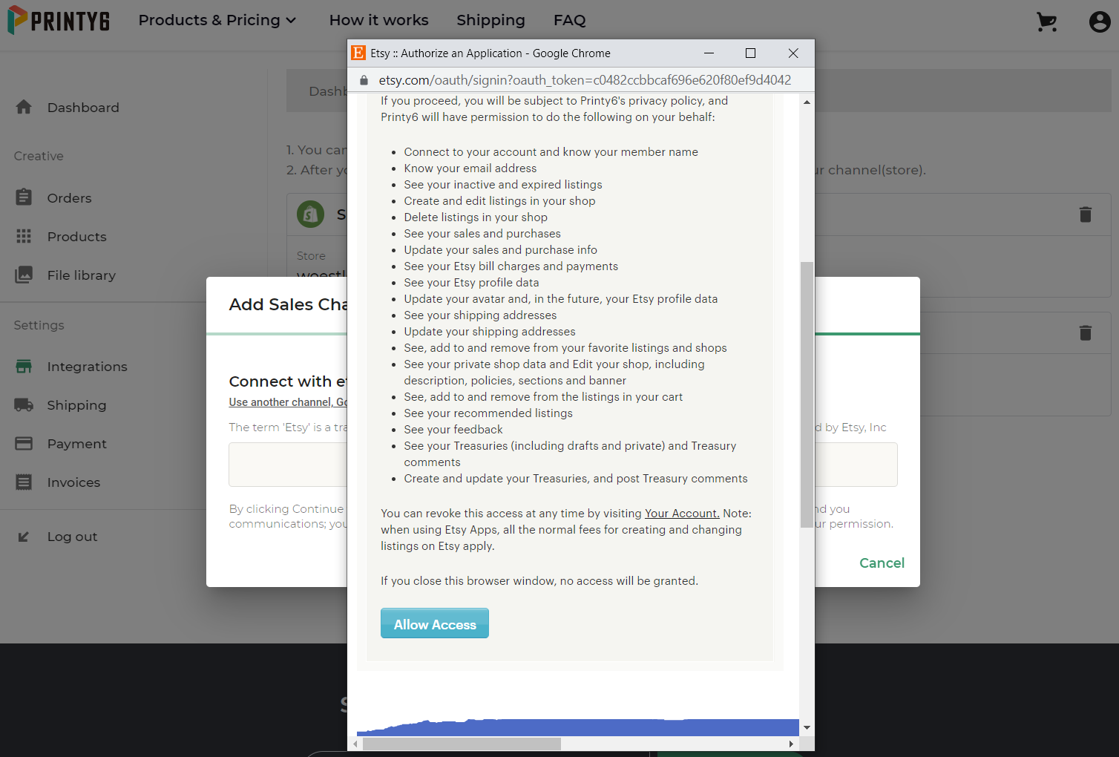Click the File library image icon
Screen dimensions: 1119x757
(24, 275)
